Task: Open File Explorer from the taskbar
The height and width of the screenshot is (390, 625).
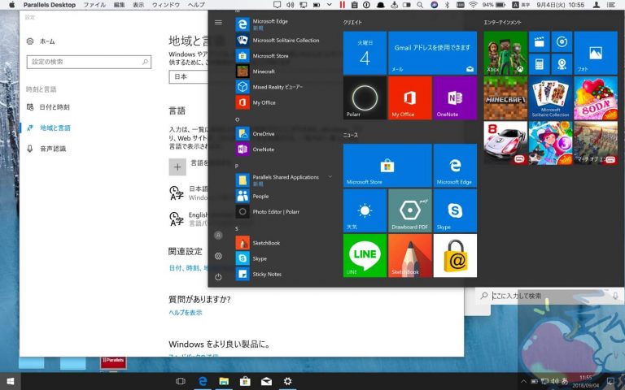Action: tap(224, 381)
